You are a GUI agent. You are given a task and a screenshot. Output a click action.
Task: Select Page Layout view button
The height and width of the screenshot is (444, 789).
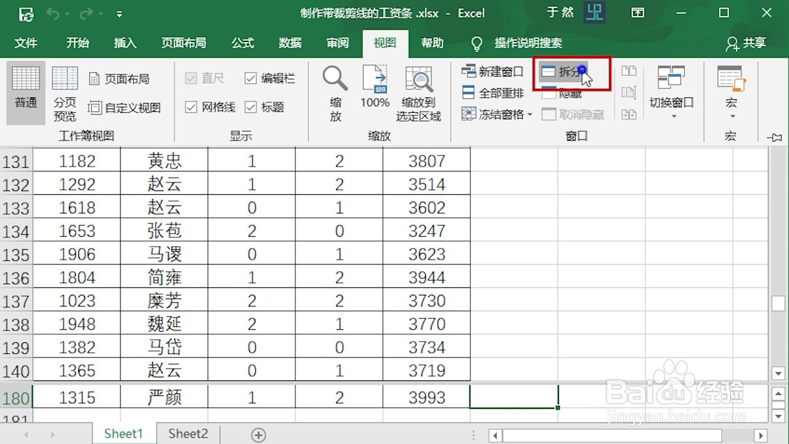[x=120, y=79]
